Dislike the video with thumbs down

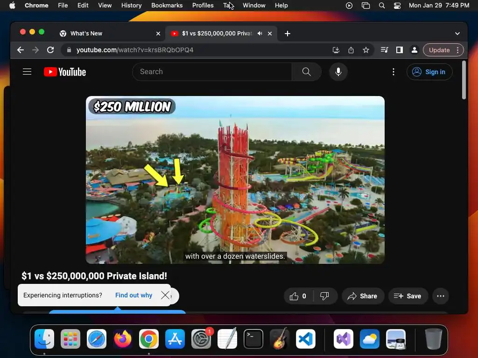click(x=325, y=296)
